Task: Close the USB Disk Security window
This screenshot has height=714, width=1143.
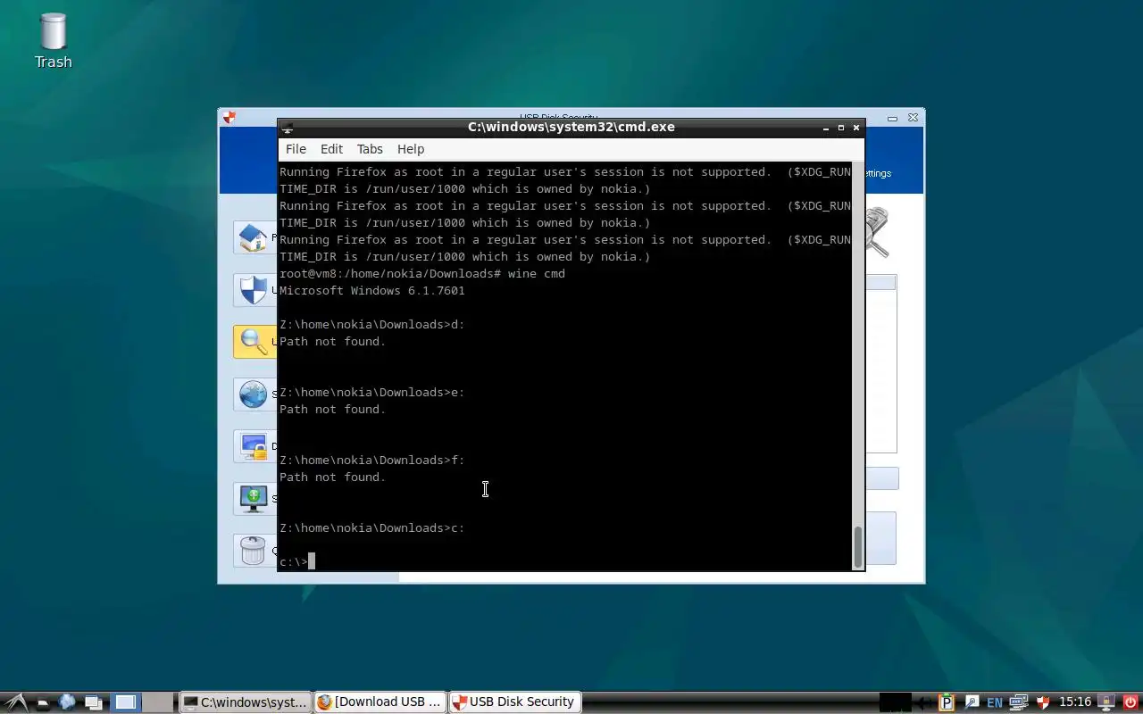Action: [913, 118]
